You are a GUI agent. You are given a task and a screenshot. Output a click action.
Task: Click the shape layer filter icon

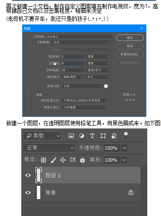(x=103, y=136)
